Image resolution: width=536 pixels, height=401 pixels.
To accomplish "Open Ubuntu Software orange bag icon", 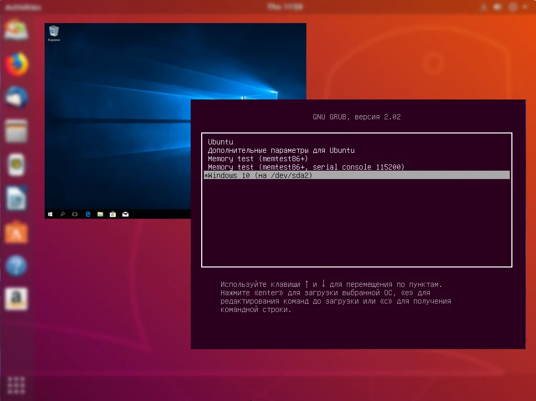I will pyautogui.click(x=16, y=232).
